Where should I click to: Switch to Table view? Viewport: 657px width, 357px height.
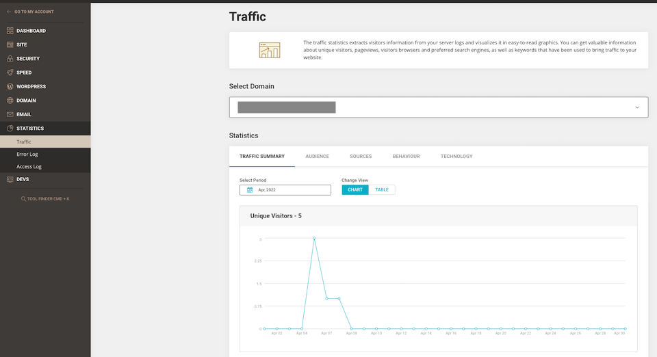coord(382,189)
